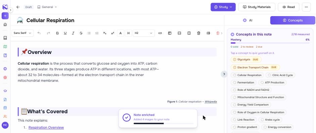Open the General notebook dropdown
The height and width of the screenshot is (133, 316).
tap(47, 7)
